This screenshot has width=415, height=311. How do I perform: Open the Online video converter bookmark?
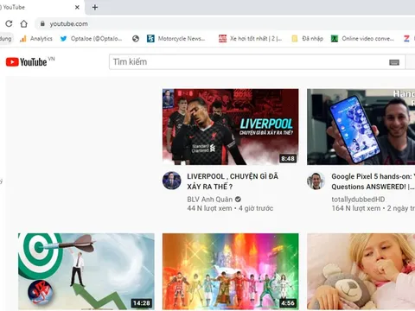(362, 39)
